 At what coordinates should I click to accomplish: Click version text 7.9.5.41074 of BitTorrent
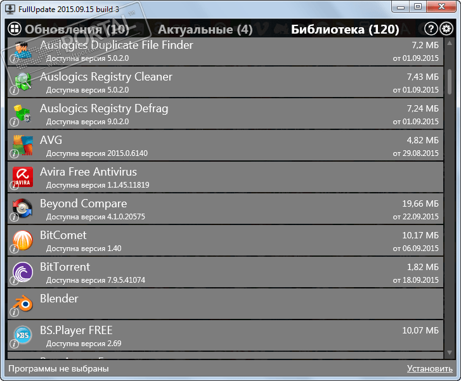pos(126,280)
